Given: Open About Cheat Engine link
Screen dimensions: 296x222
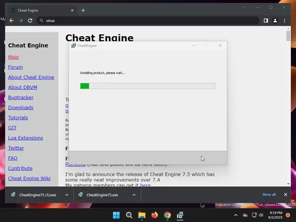Looking at the screenshot, I should pos(31,77).
